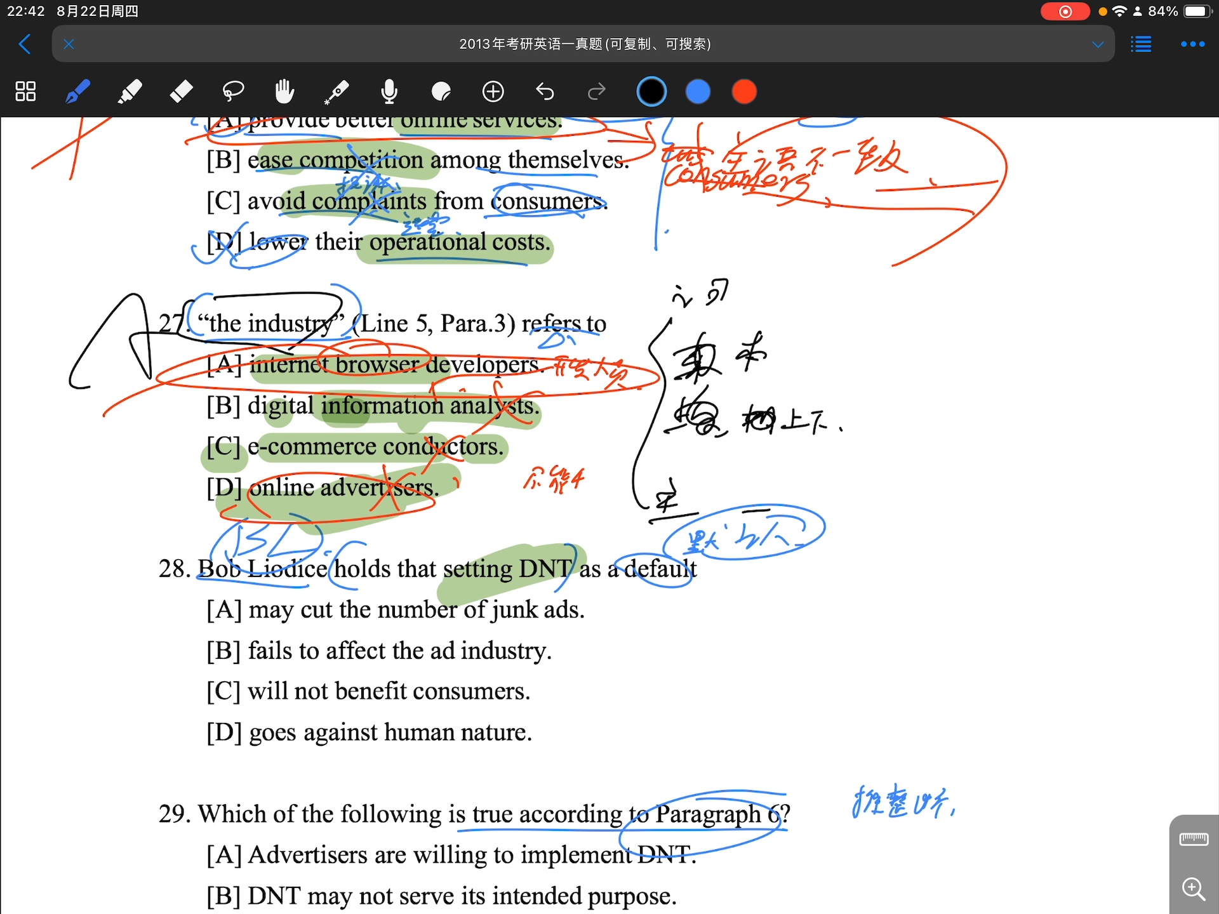Choose the red pen color
The width and height of the screenshot is (1219, 914).
point(744,91)
